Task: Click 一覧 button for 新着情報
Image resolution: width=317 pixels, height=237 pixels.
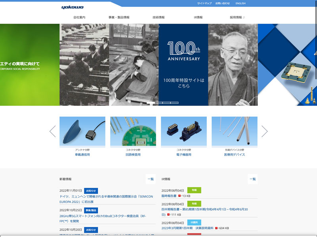Action: pyautogui.click(x=151, y=179)
